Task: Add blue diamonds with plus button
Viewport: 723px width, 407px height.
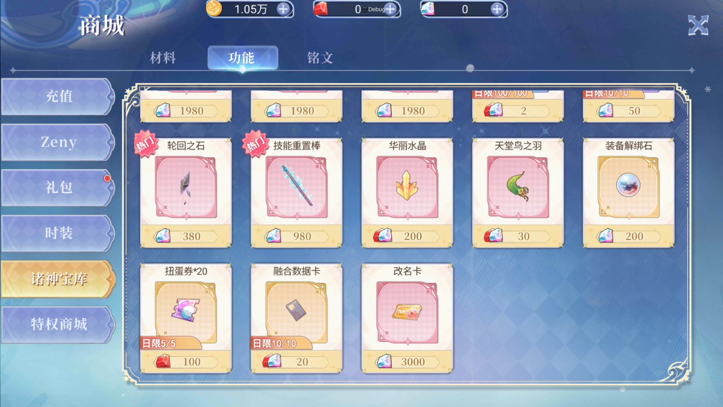Action: [497, 9]
